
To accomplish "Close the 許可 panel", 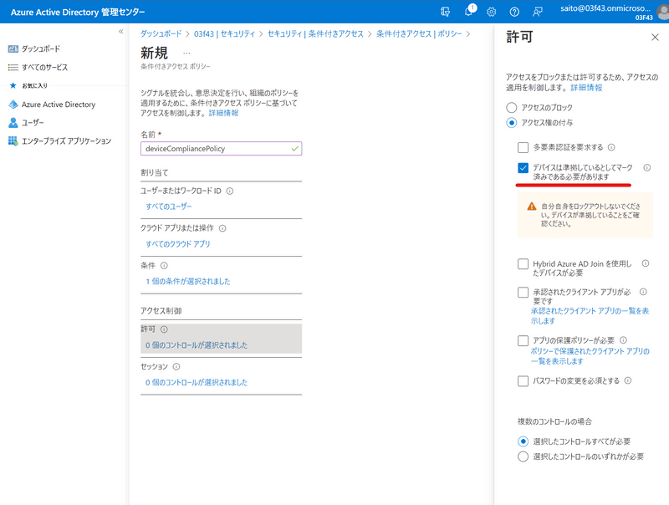I will point(654,38).
